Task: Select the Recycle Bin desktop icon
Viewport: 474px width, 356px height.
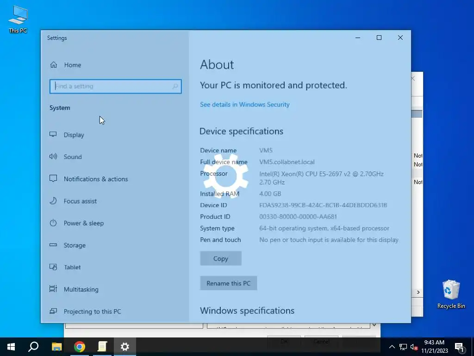Action: click(x=451, y=294)
